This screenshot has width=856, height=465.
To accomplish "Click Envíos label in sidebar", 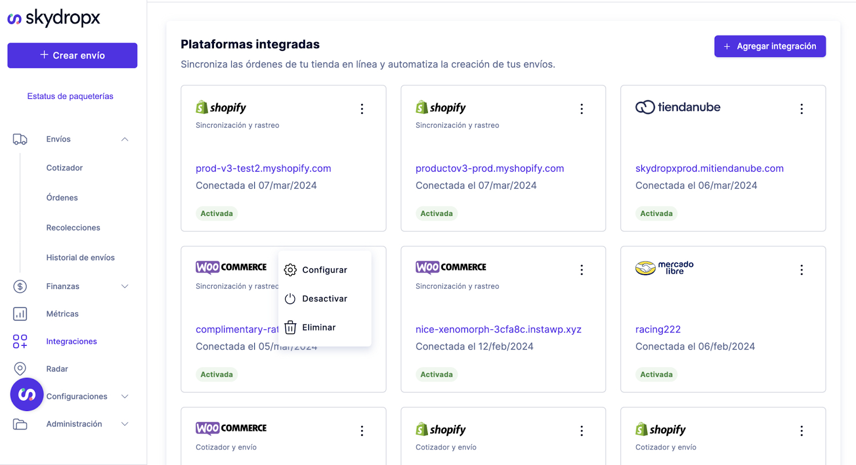I will click(x=58, y=139).
